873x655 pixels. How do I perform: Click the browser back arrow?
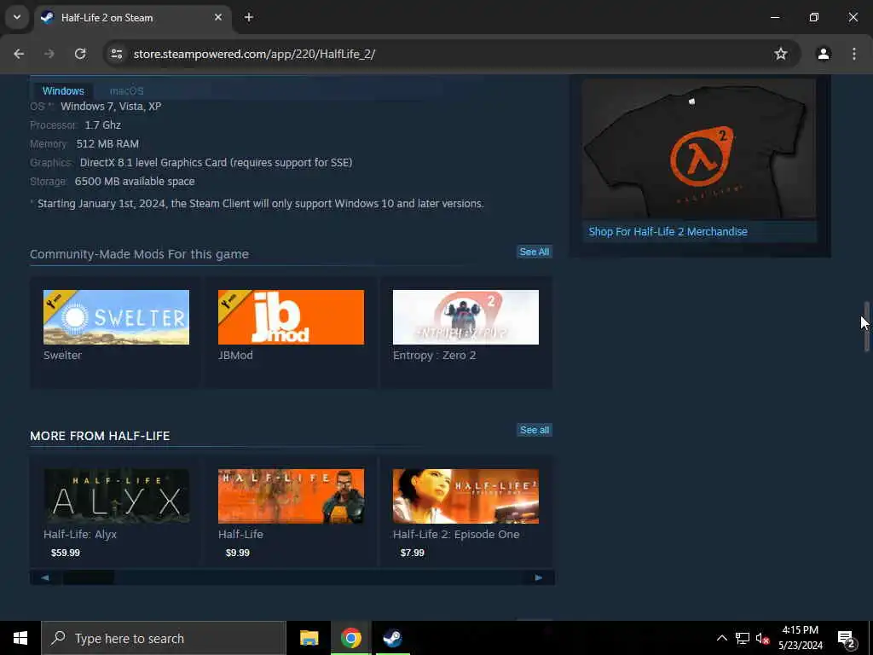(19, 54)
